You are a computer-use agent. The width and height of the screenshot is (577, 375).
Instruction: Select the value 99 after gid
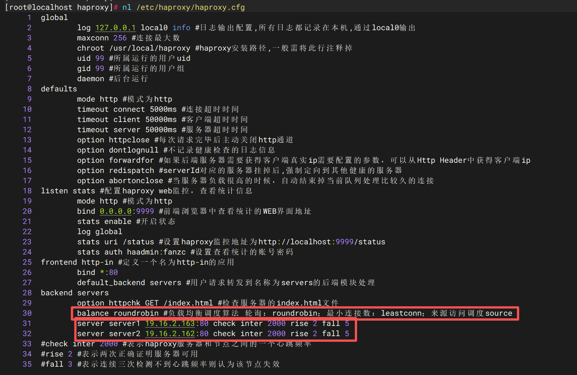click(100, 68)
